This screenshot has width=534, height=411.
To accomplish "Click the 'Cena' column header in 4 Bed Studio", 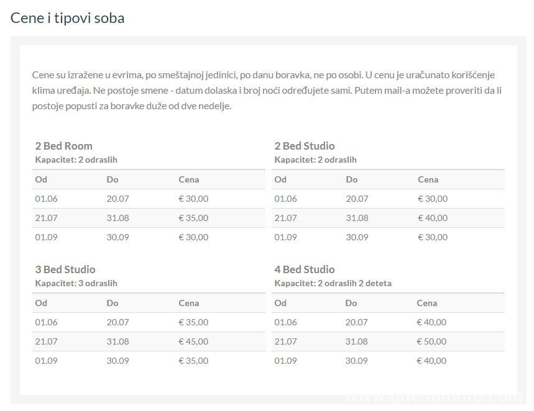I will pos(426,303).
